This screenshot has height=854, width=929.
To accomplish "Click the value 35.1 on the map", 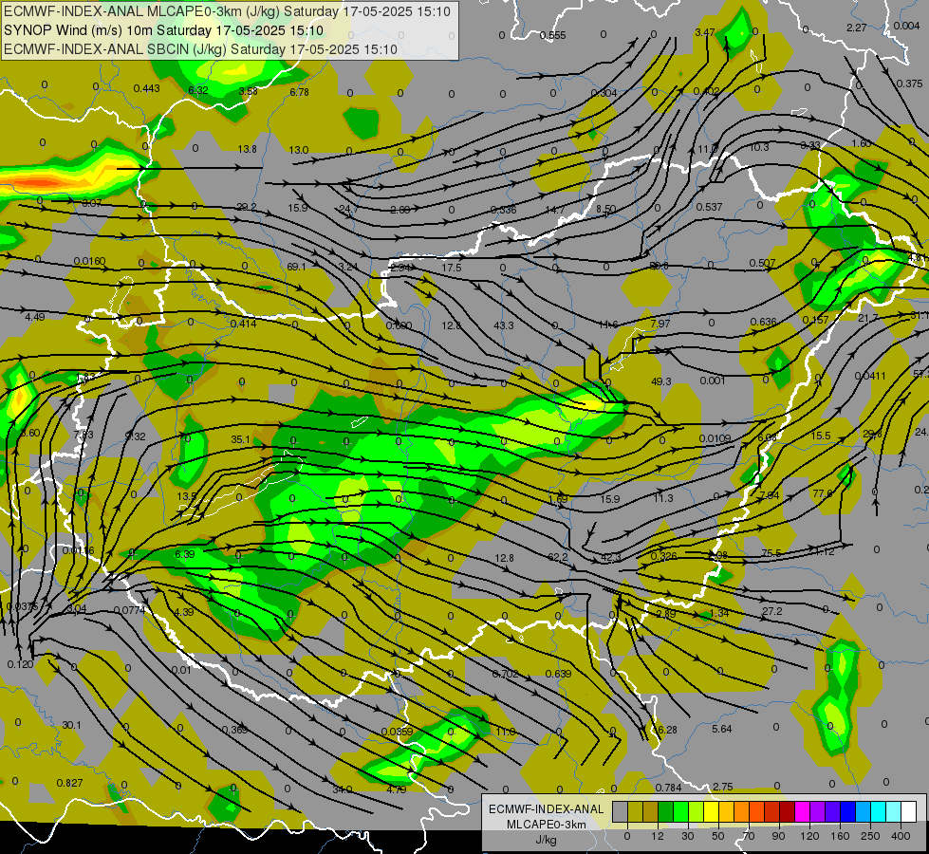I will tap(240, 439).
